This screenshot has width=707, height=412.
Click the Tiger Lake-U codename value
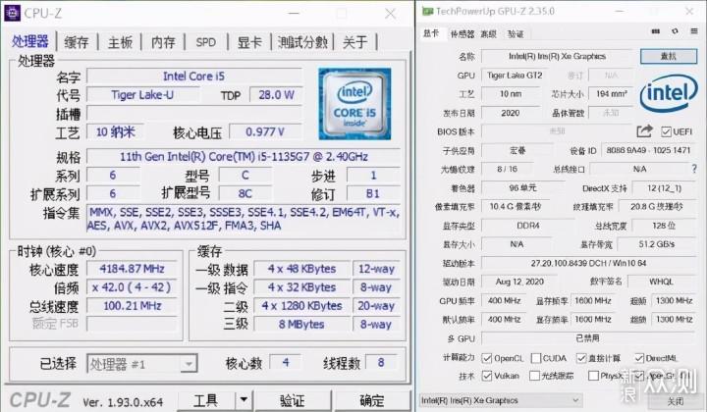coord(142,94)
